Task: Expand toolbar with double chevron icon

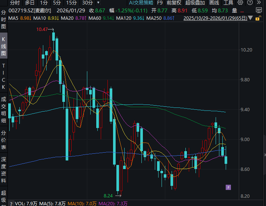Action: pos(259,3)
